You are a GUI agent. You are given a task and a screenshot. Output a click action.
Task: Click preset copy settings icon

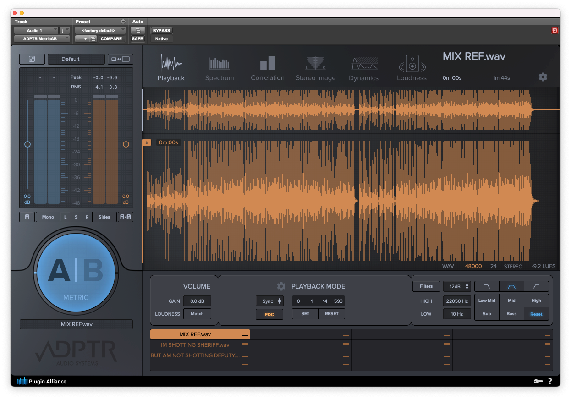click(x=93, y=39)
